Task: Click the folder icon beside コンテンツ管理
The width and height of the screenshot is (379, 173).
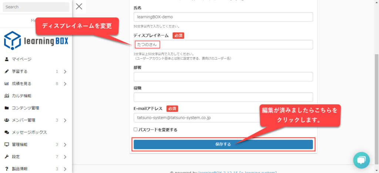Action: tap(6, 108)
